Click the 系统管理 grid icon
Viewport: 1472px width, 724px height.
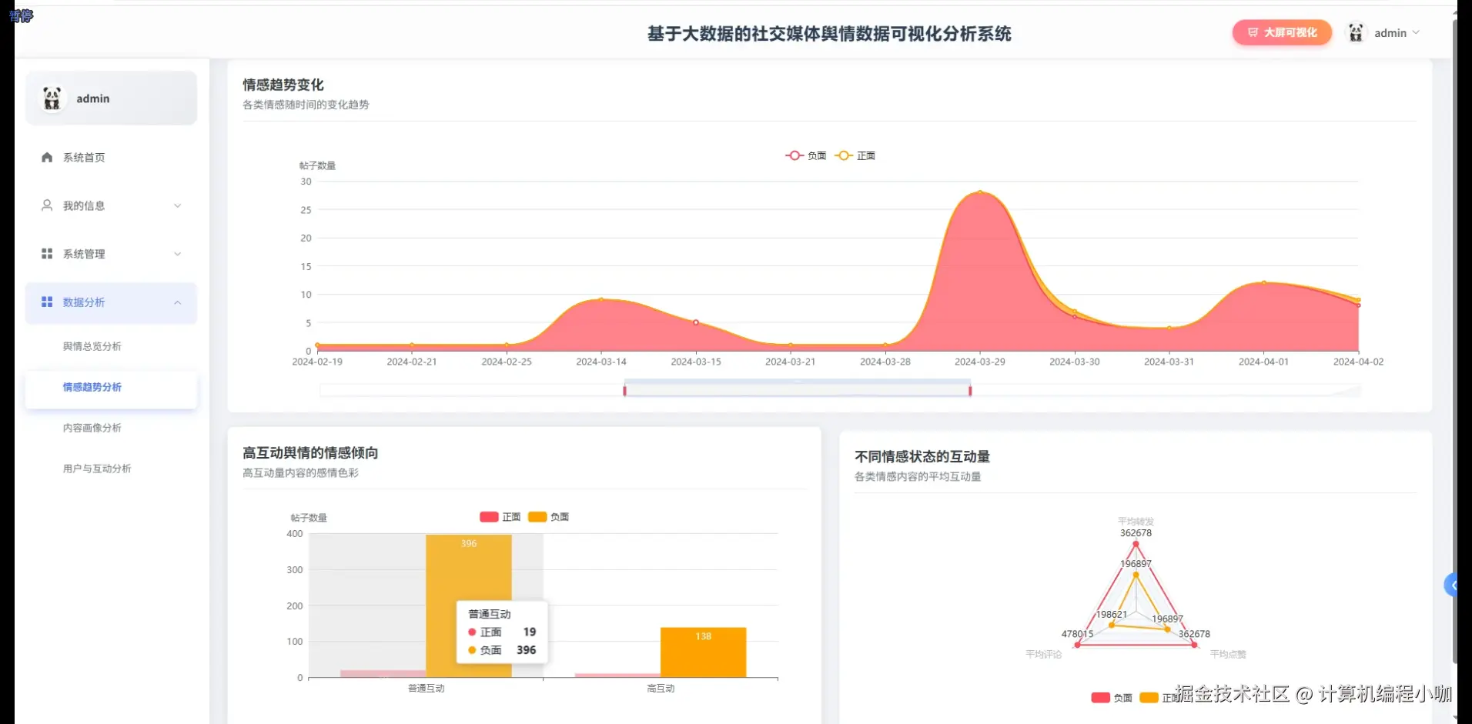(47, 254)
